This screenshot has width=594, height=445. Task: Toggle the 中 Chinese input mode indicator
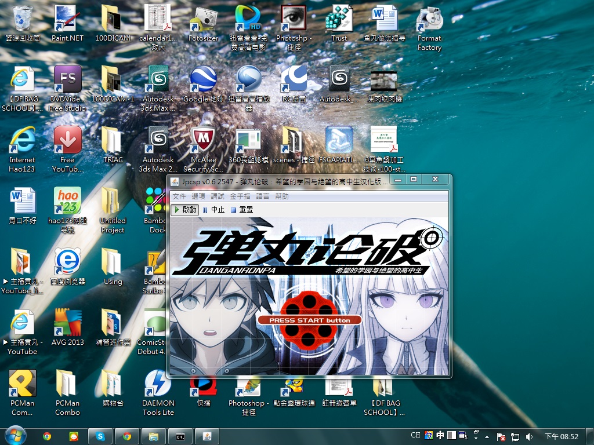pos(440,435)
